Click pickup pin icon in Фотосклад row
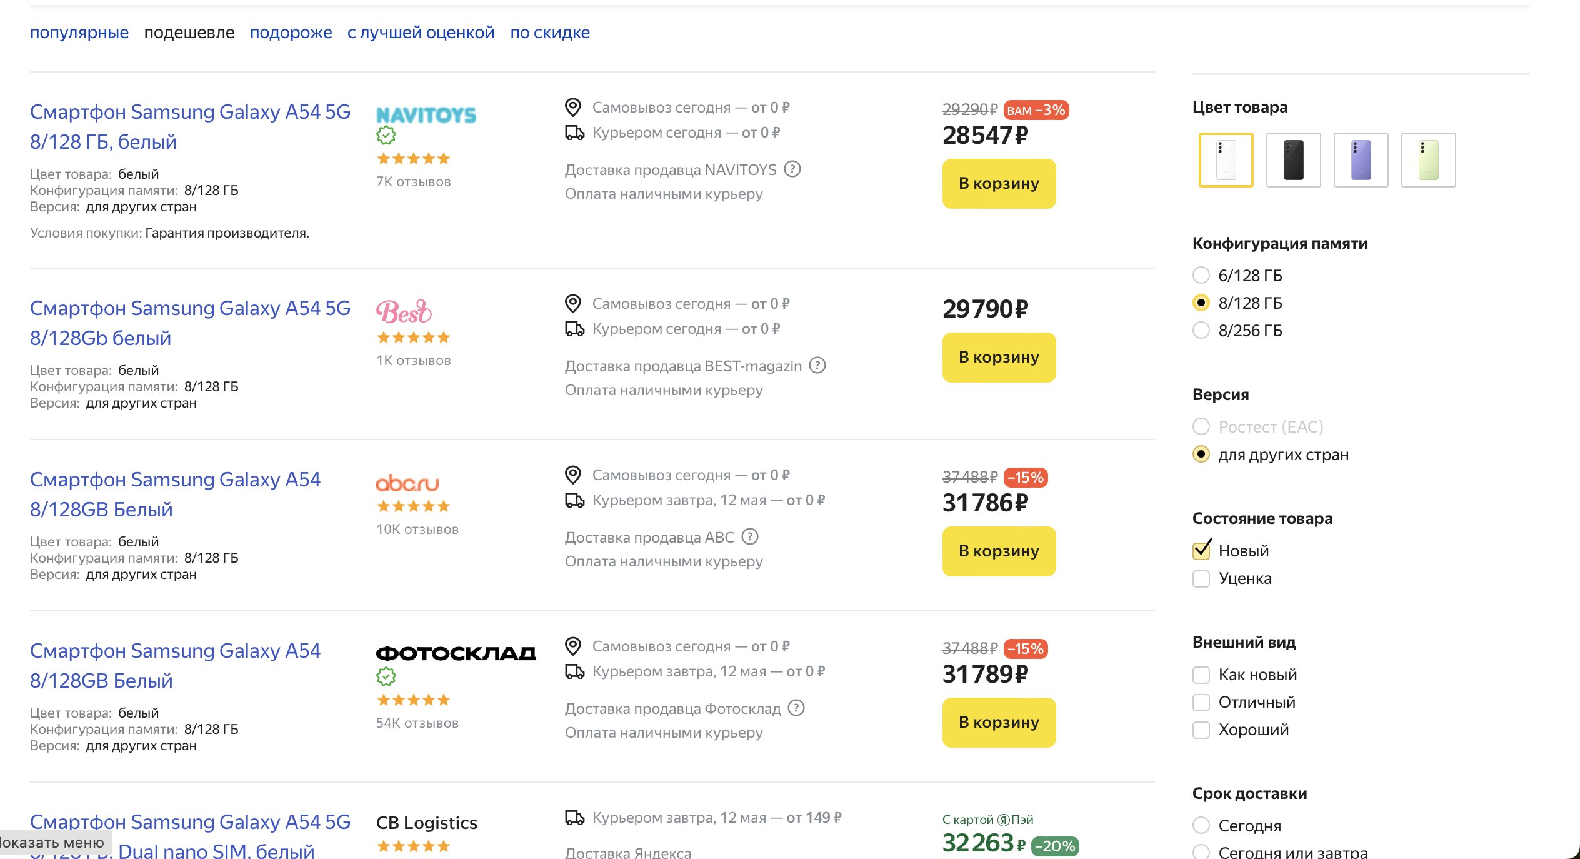 click(x=573, y=646)
